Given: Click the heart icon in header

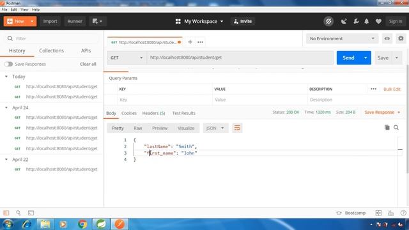Looking at the screenshot, I should tap(378, 21).
